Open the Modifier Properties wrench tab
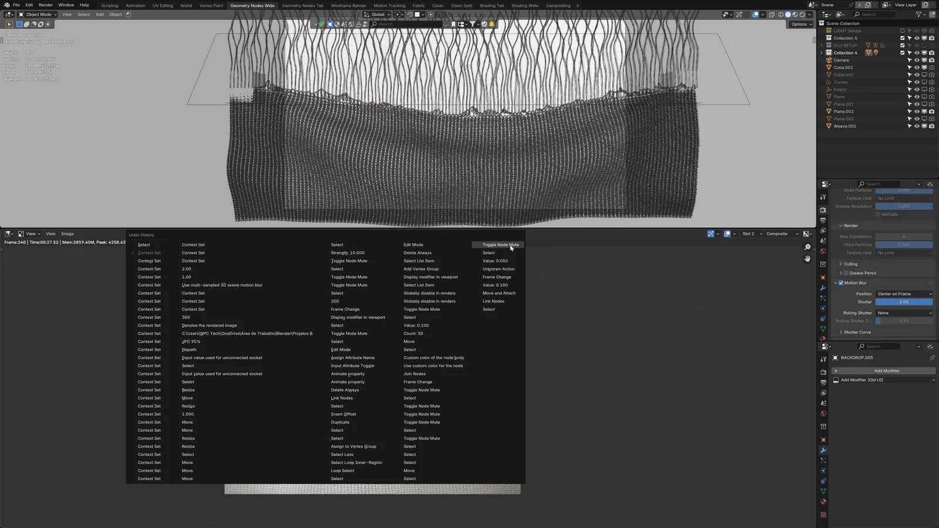 click(823, 449)
